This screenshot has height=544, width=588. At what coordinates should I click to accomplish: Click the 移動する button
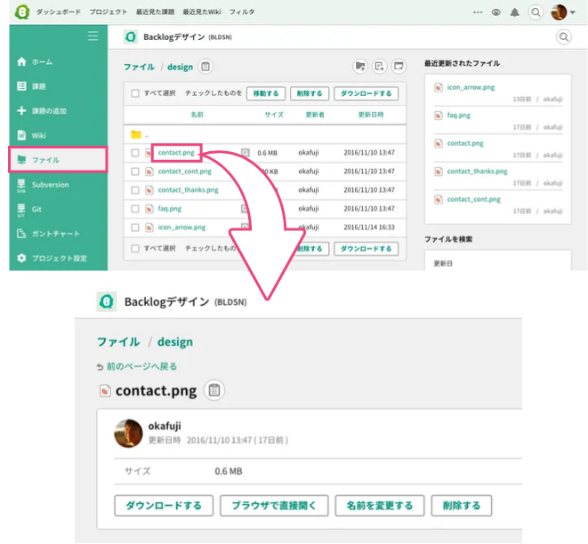pos(266,93)
